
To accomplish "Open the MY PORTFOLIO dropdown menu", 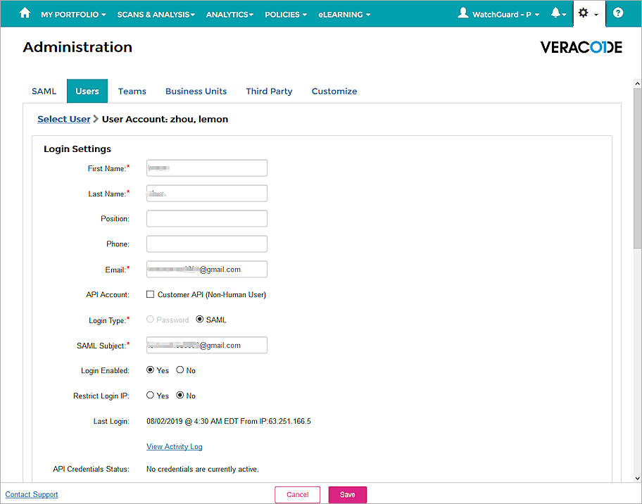I will click(x=73, y=13).
